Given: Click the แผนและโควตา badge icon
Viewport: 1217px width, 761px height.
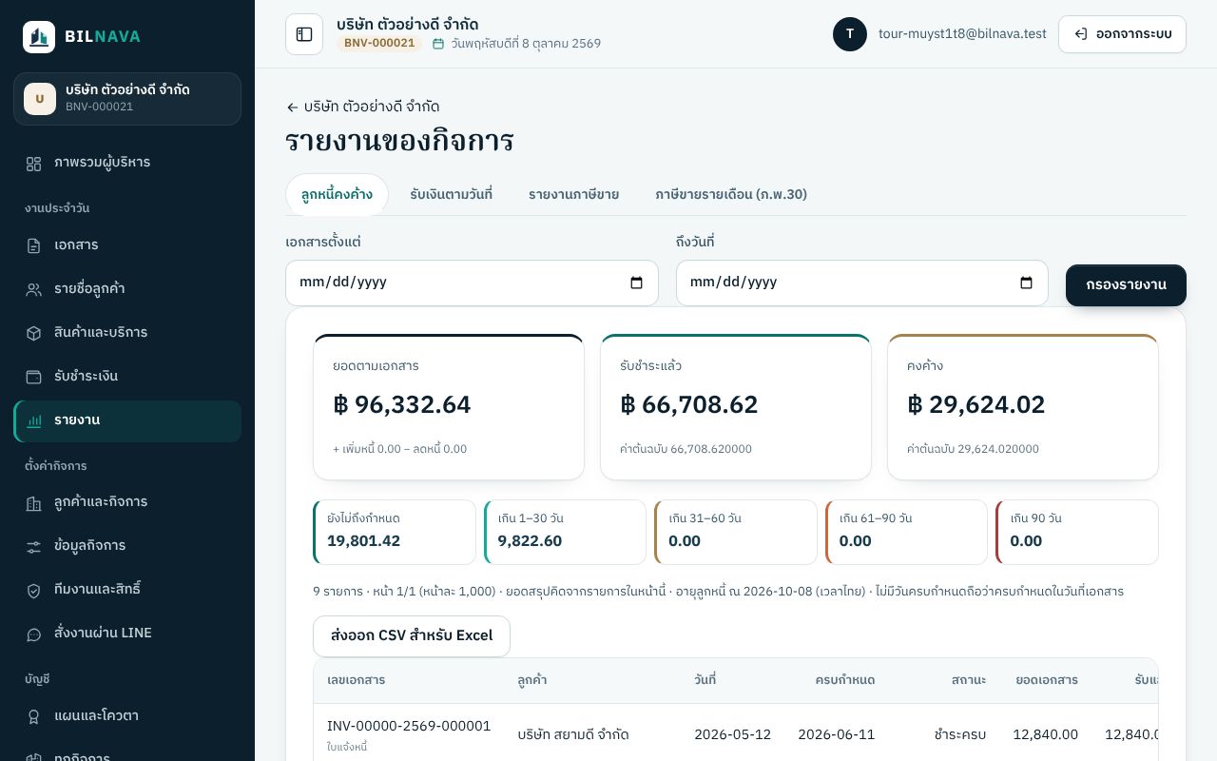Looking at the screenshot, I should point(34,716).
